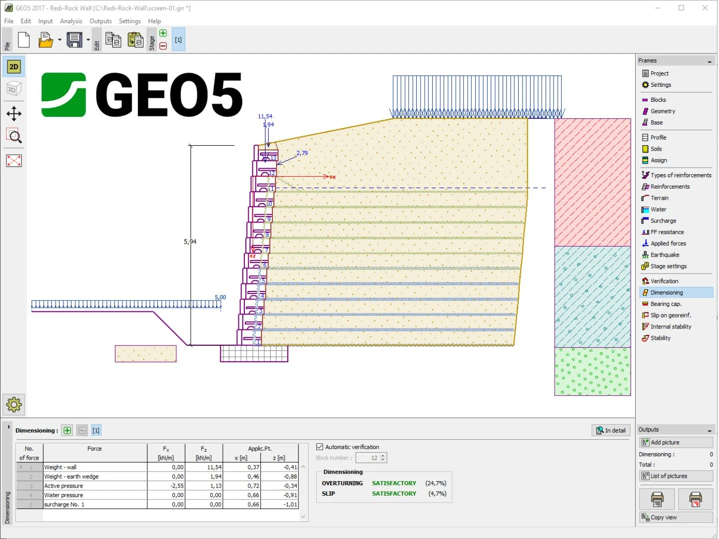Image resolution: width=719 pixels, height=539 pixels.
Task: Click the Add picture button
Action: 676,443
